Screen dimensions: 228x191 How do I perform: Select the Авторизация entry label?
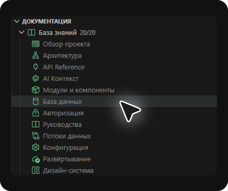tap(63, 113)
